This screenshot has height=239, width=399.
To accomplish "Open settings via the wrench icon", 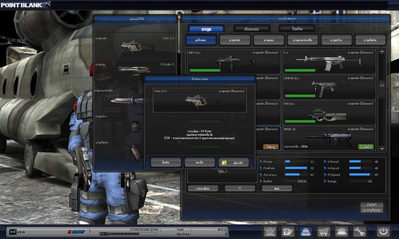I will coord(359,231).
